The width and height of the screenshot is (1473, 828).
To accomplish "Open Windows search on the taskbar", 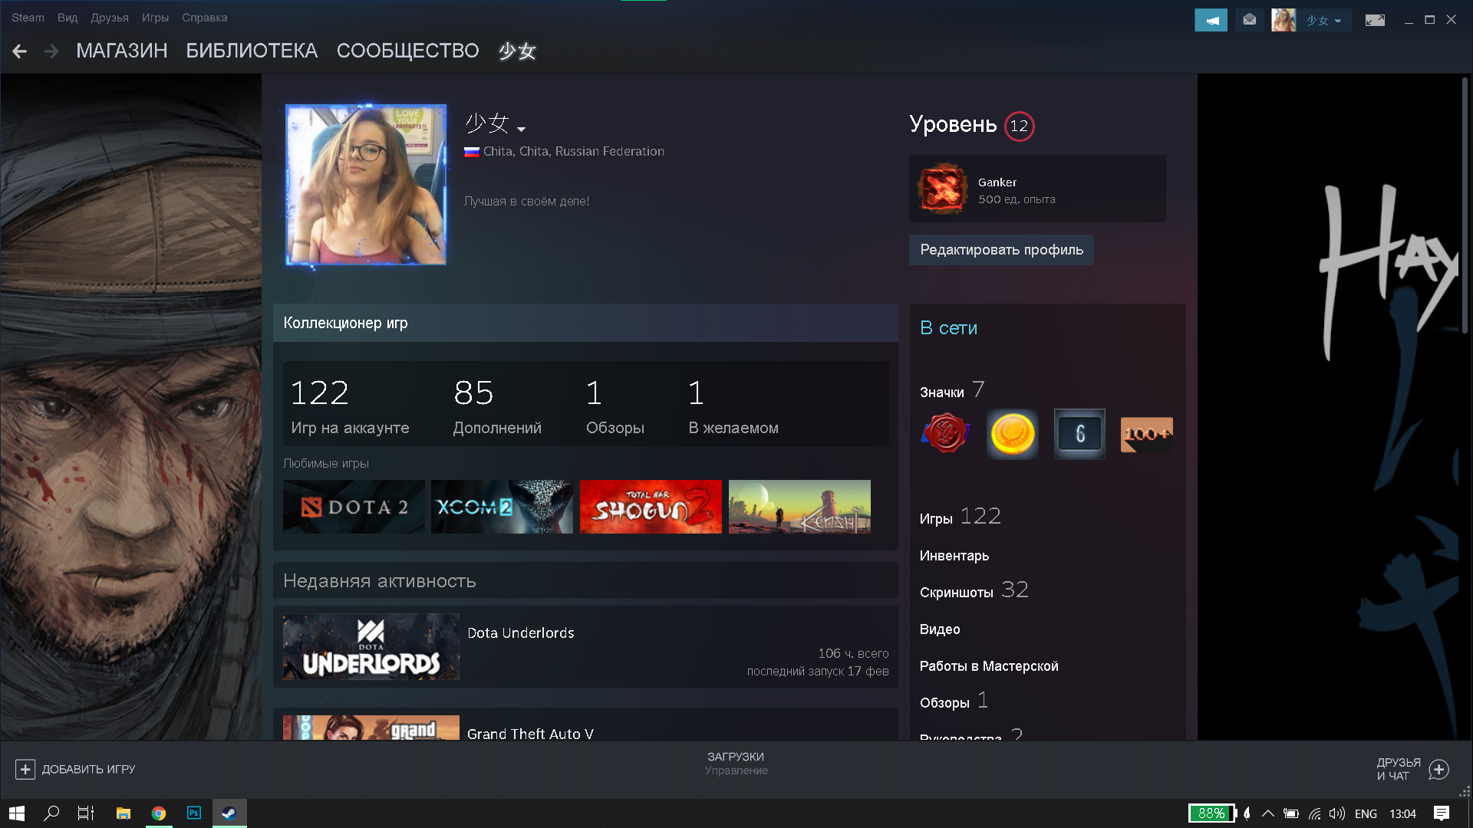I will point(51,813).
